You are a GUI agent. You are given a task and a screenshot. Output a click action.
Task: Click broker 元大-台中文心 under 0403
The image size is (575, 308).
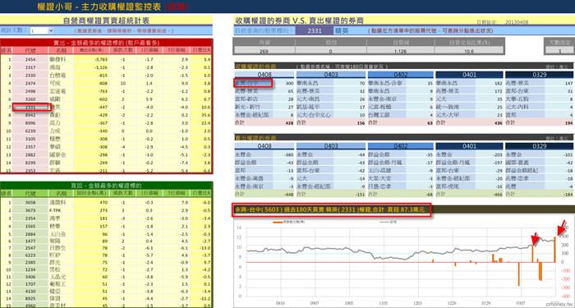pyautogui.click(x=313, y=115)
